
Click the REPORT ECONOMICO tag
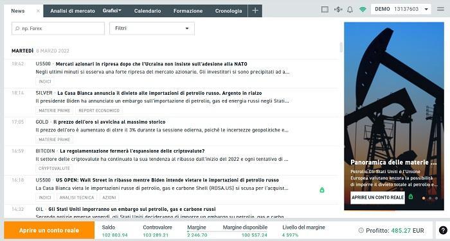(x=99, y=110)
